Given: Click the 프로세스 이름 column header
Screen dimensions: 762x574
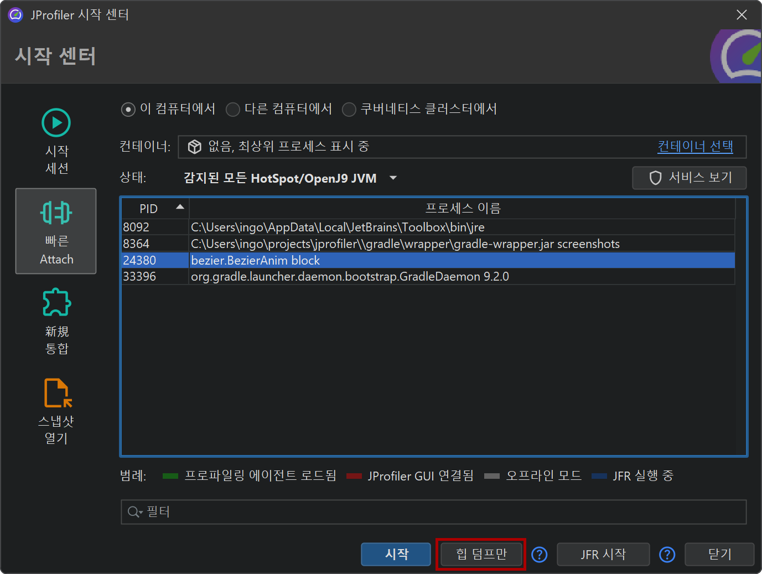Looking at the screenshot, I should (462, 209).
